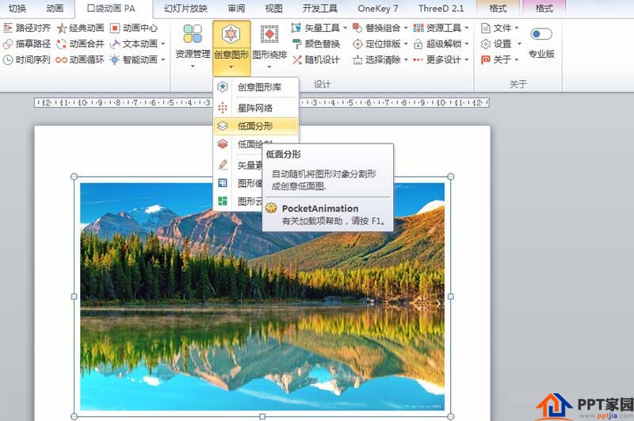Open 视图 tab
Screen dimensions: 634x421
pyautogui.click(x=273, y=8)
